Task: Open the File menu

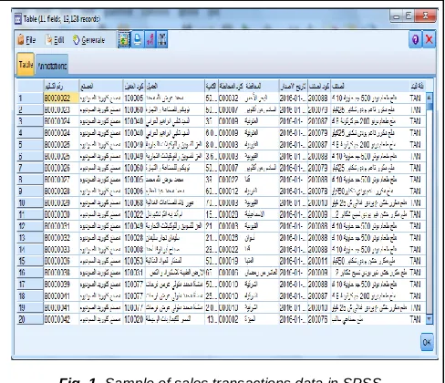Action: 26,40
